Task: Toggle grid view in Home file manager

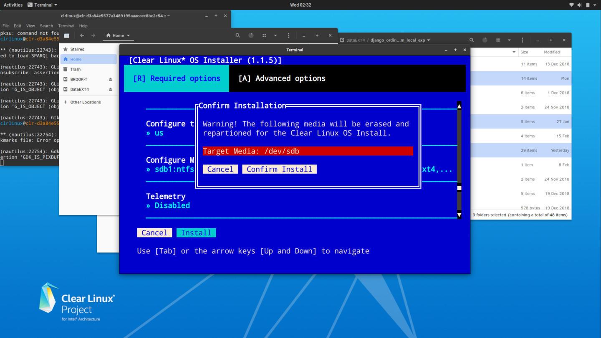Action: tap(264, 35)
